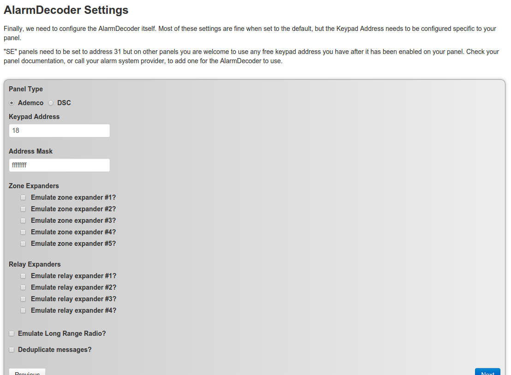Toggle Deduplicate messages checkbox
The height and width of the screenshot is (375, 511).
point(12,350)
